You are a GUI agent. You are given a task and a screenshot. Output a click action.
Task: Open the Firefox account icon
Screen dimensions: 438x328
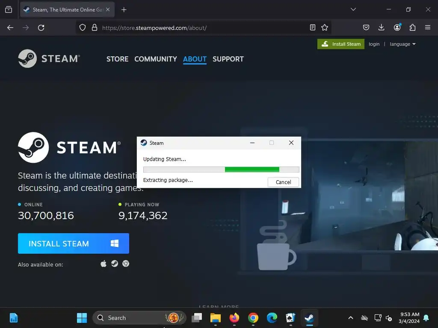tap(397, 27)
